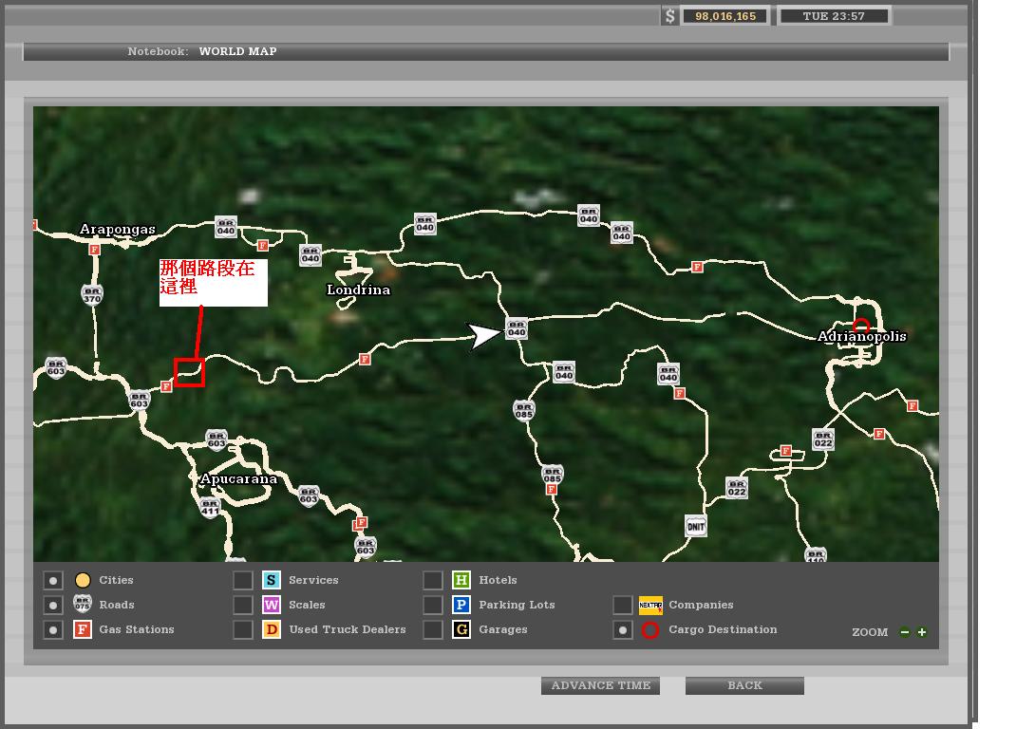Click the DNIT road marker
The image size is (1035, 729).
[696, 526]
